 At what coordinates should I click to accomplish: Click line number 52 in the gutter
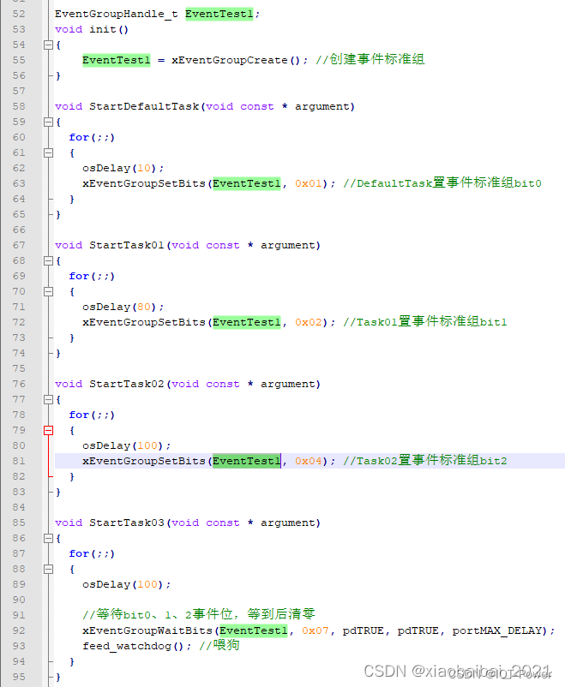(19, 14)
